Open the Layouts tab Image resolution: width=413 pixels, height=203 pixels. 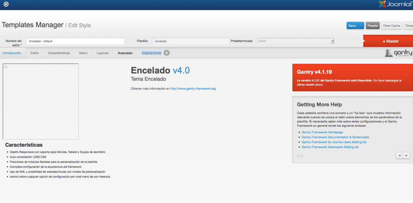tap(102, 53)
